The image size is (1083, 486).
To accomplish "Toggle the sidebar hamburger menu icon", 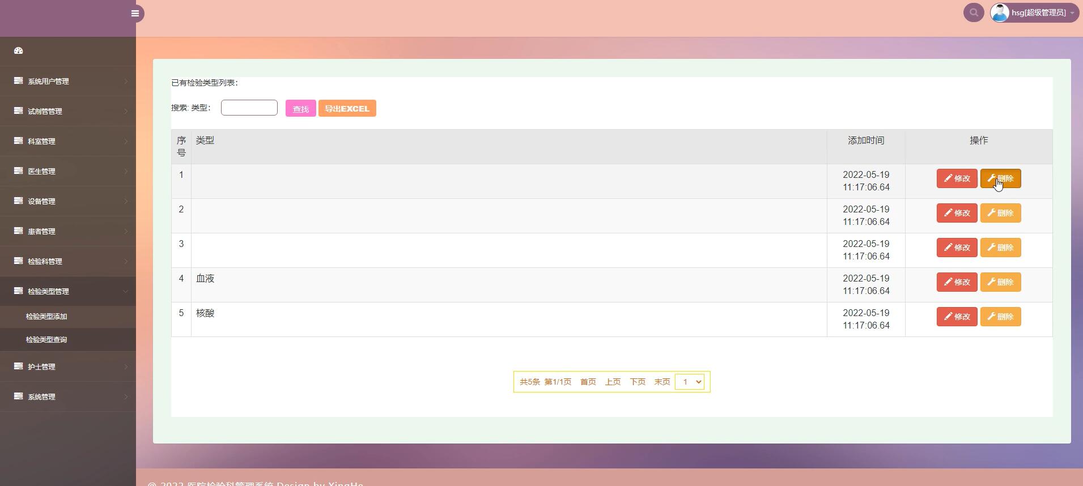I will (135, 14).
